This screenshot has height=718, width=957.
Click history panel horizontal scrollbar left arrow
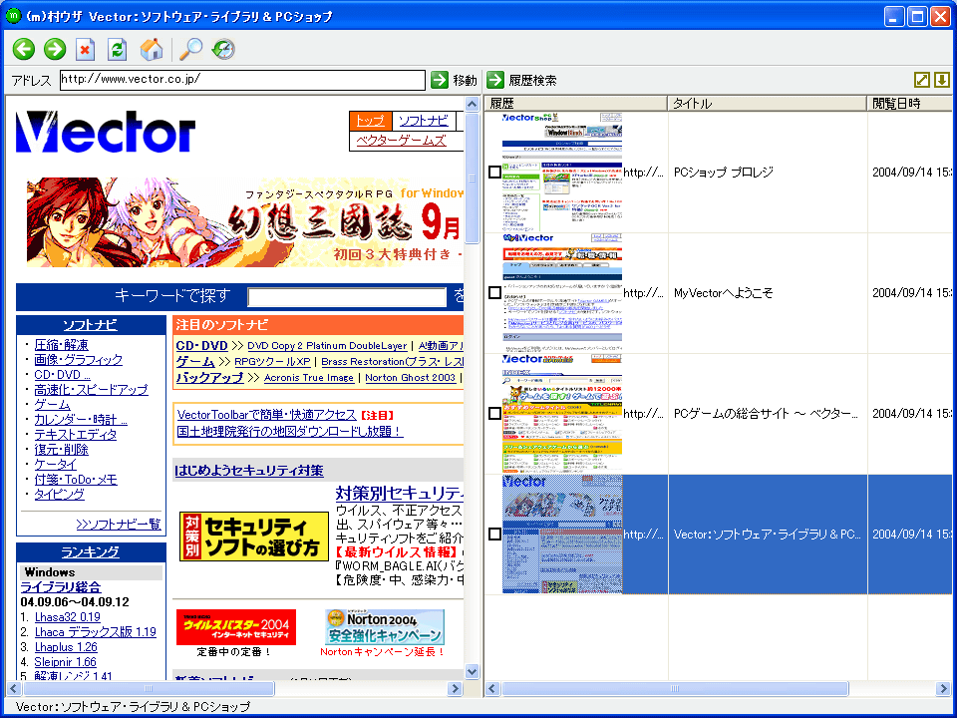pos(493,689)
